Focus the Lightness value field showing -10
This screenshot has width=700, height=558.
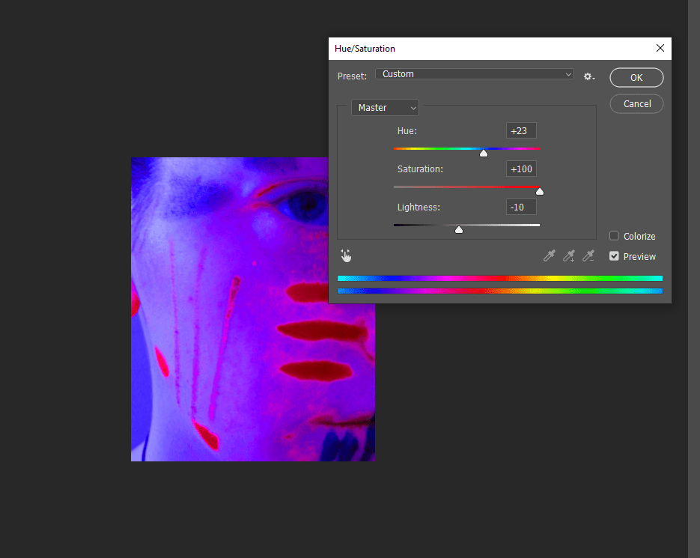tap(520, 207)
